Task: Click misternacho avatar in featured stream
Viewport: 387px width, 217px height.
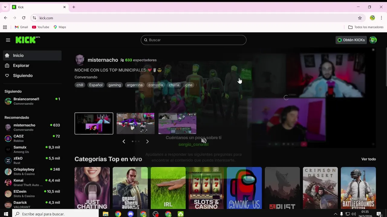Action: (x=80, y=60)
